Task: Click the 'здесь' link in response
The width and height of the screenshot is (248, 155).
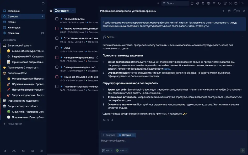Action: pyautogui.click(x=167, y=69)
